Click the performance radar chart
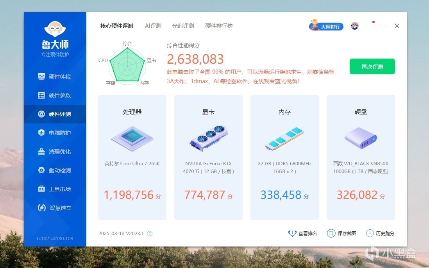 pyautogui.click(x=127, y=65)
